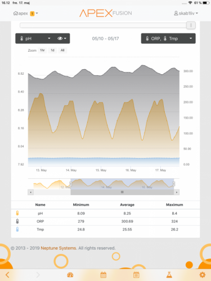
Task: Set zoom to 1hr
Action: [x=42, y=50]
